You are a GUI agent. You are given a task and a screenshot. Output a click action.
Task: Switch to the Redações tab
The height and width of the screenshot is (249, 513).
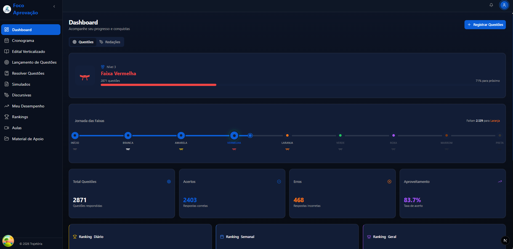110,42
